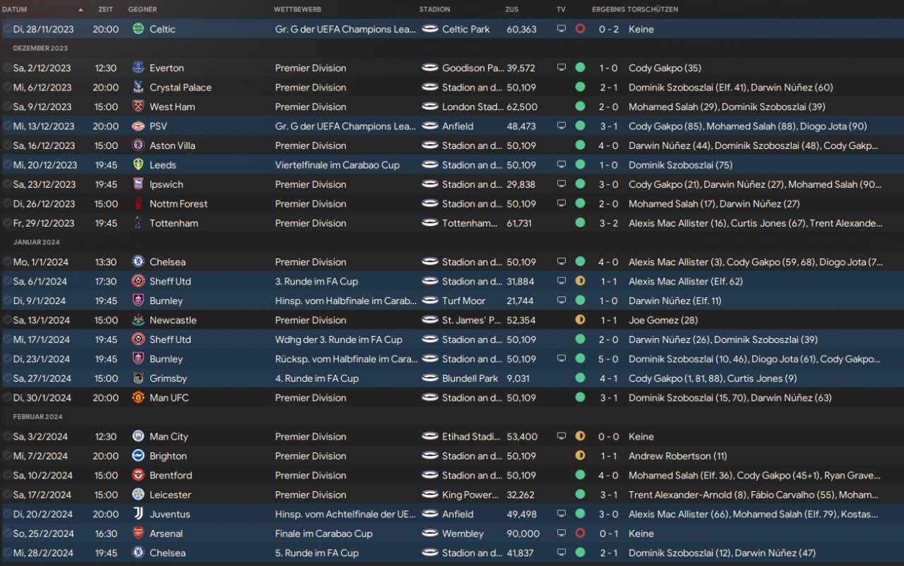Open the 5 - 0 result against Burnley

pos(609,359)
